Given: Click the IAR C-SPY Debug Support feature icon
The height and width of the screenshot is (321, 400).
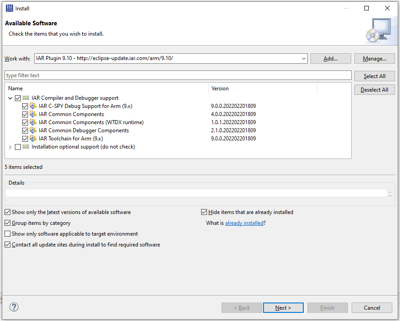Looking at the screenshot, I should pos(33,106).
